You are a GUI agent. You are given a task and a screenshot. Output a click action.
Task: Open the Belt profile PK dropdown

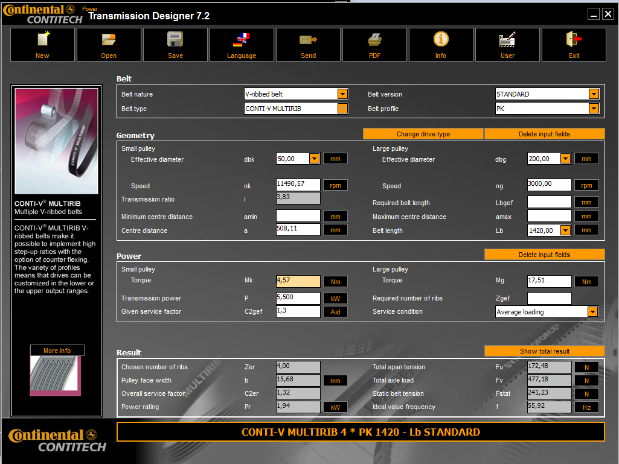coord(594,108)
